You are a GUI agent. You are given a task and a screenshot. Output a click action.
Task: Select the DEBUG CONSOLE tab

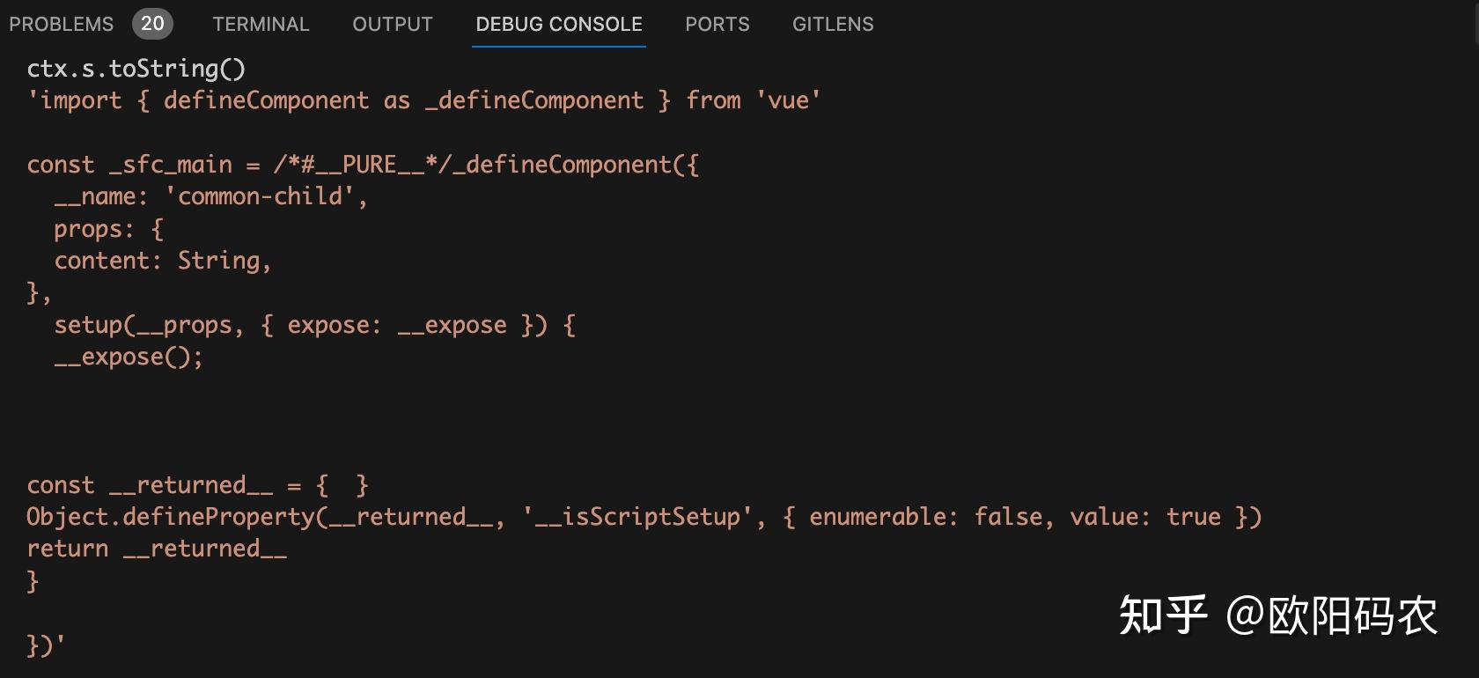[x=559, y=24]
